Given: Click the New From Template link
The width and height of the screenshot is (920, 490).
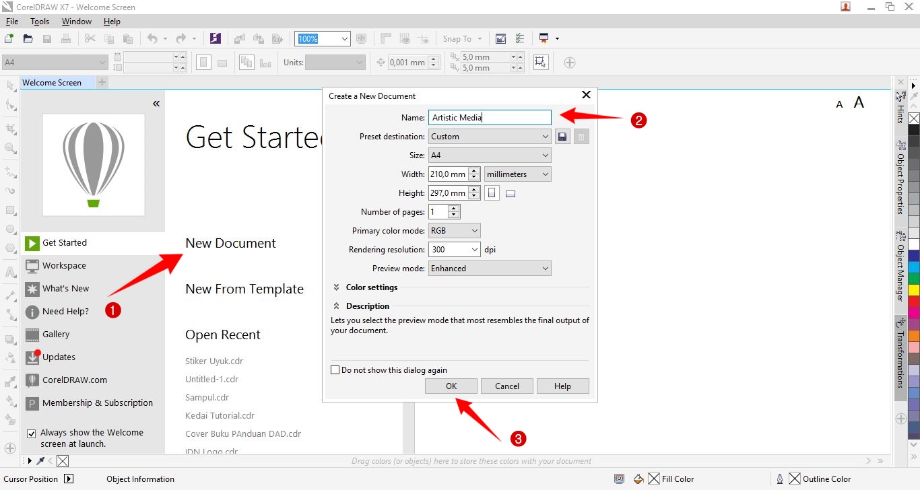Looking at the screenshot, I should pyautogui.click(x=244, y=289).
